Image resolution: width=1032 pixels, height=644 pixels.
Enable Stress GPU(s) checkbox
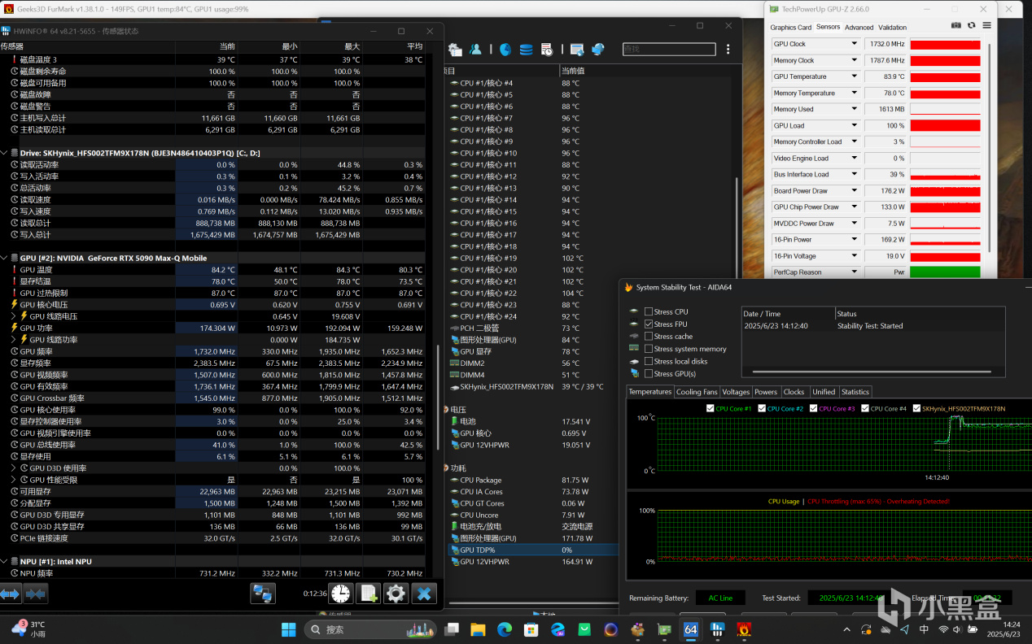tap(649, 374)
